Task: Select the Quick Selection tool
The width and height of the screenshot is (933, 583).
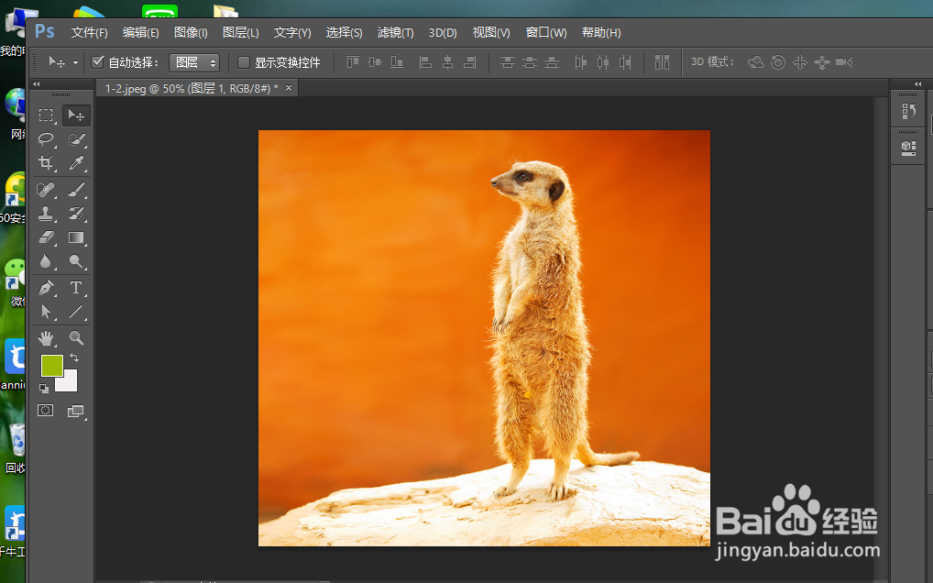Action: 76,139
